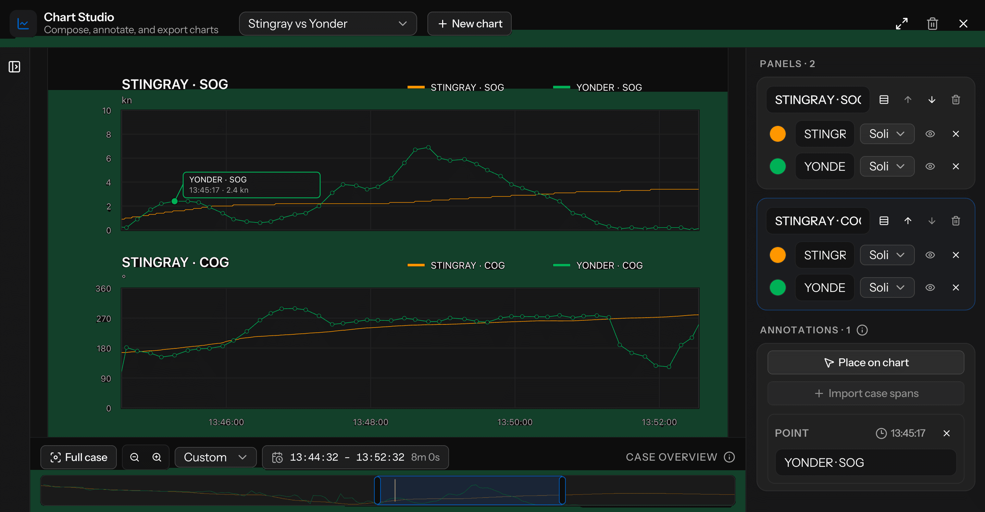Open layout options for STINGRAY·SOG panel

click(x=884, y=100)
